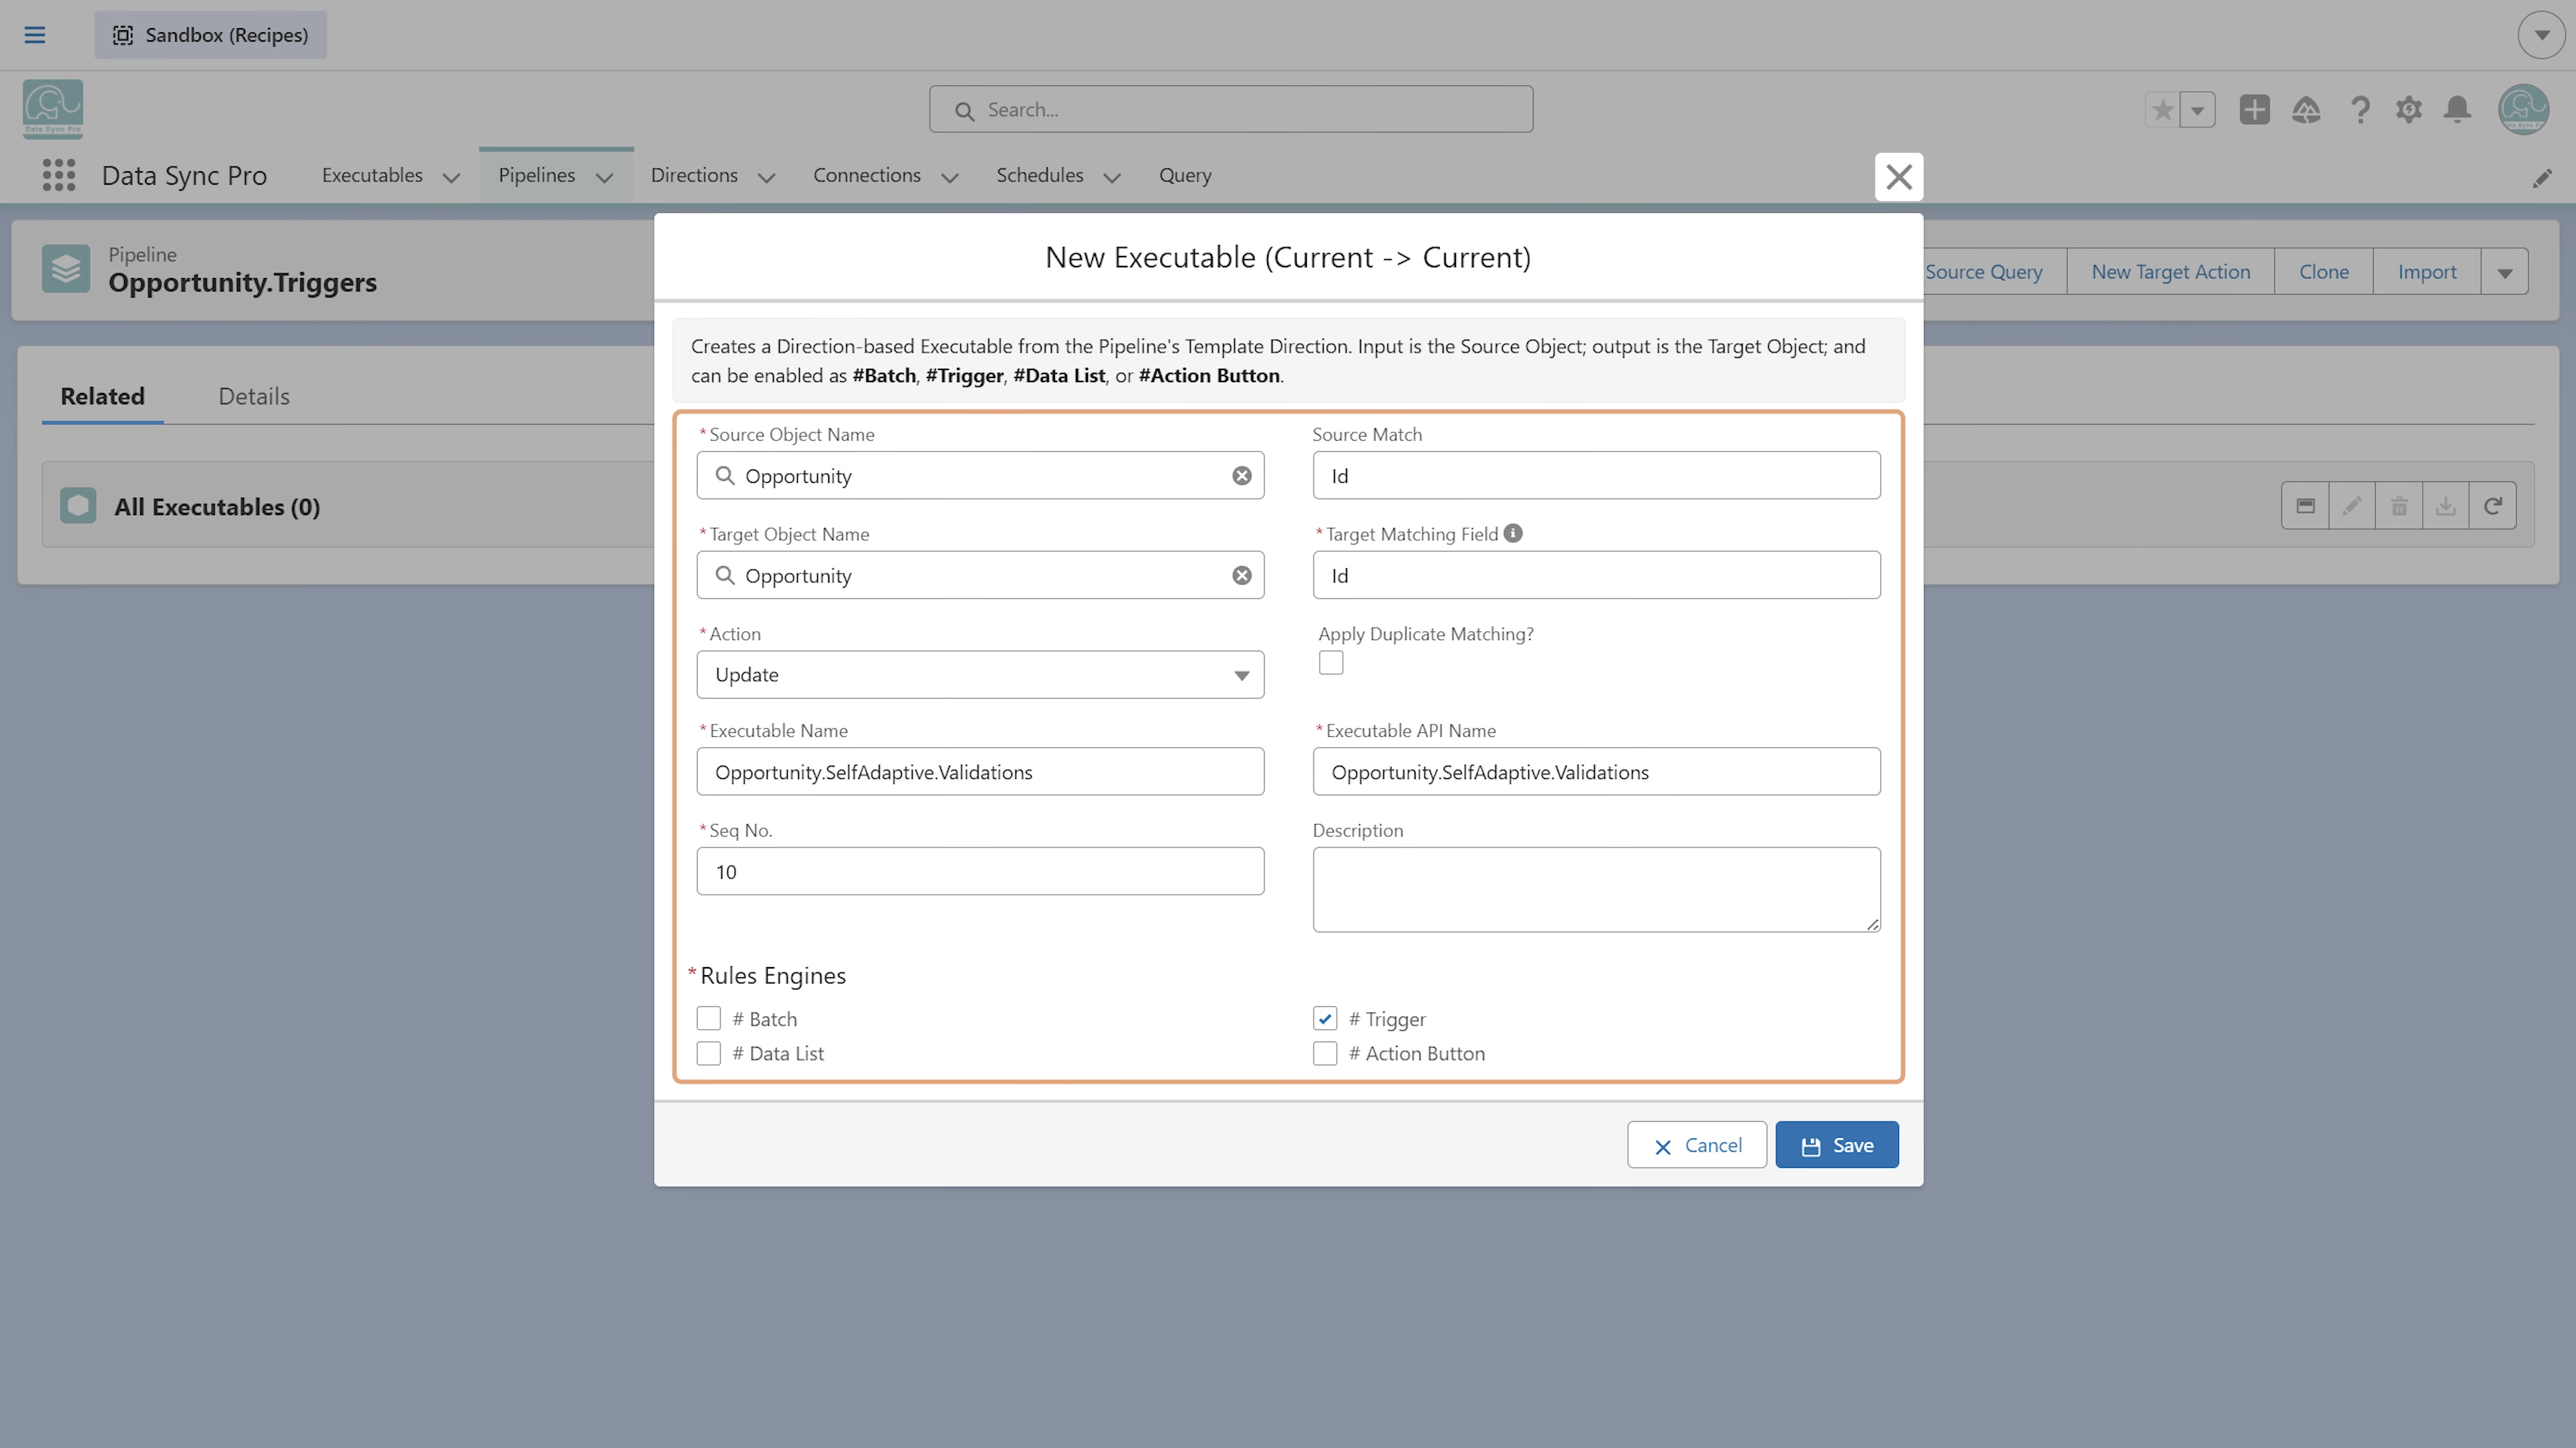Click the Save button
The image size is (2576, 1448).
(x=1837, y=1145)
